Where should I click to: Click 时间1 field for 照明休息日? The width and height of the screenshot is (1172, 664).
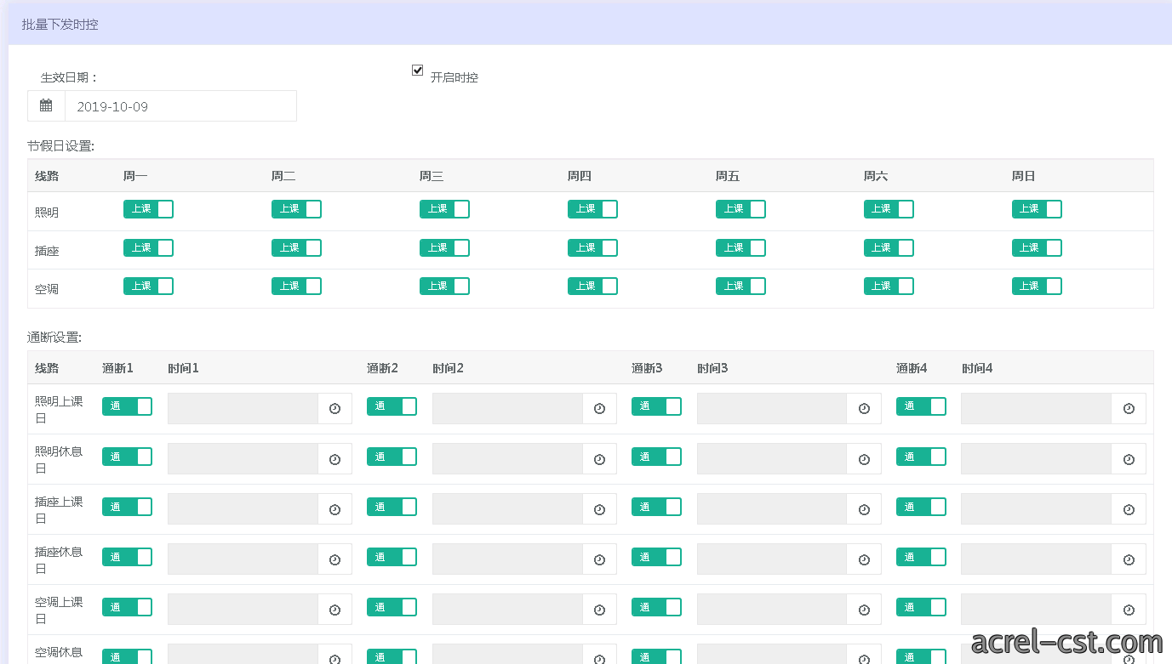243,459
